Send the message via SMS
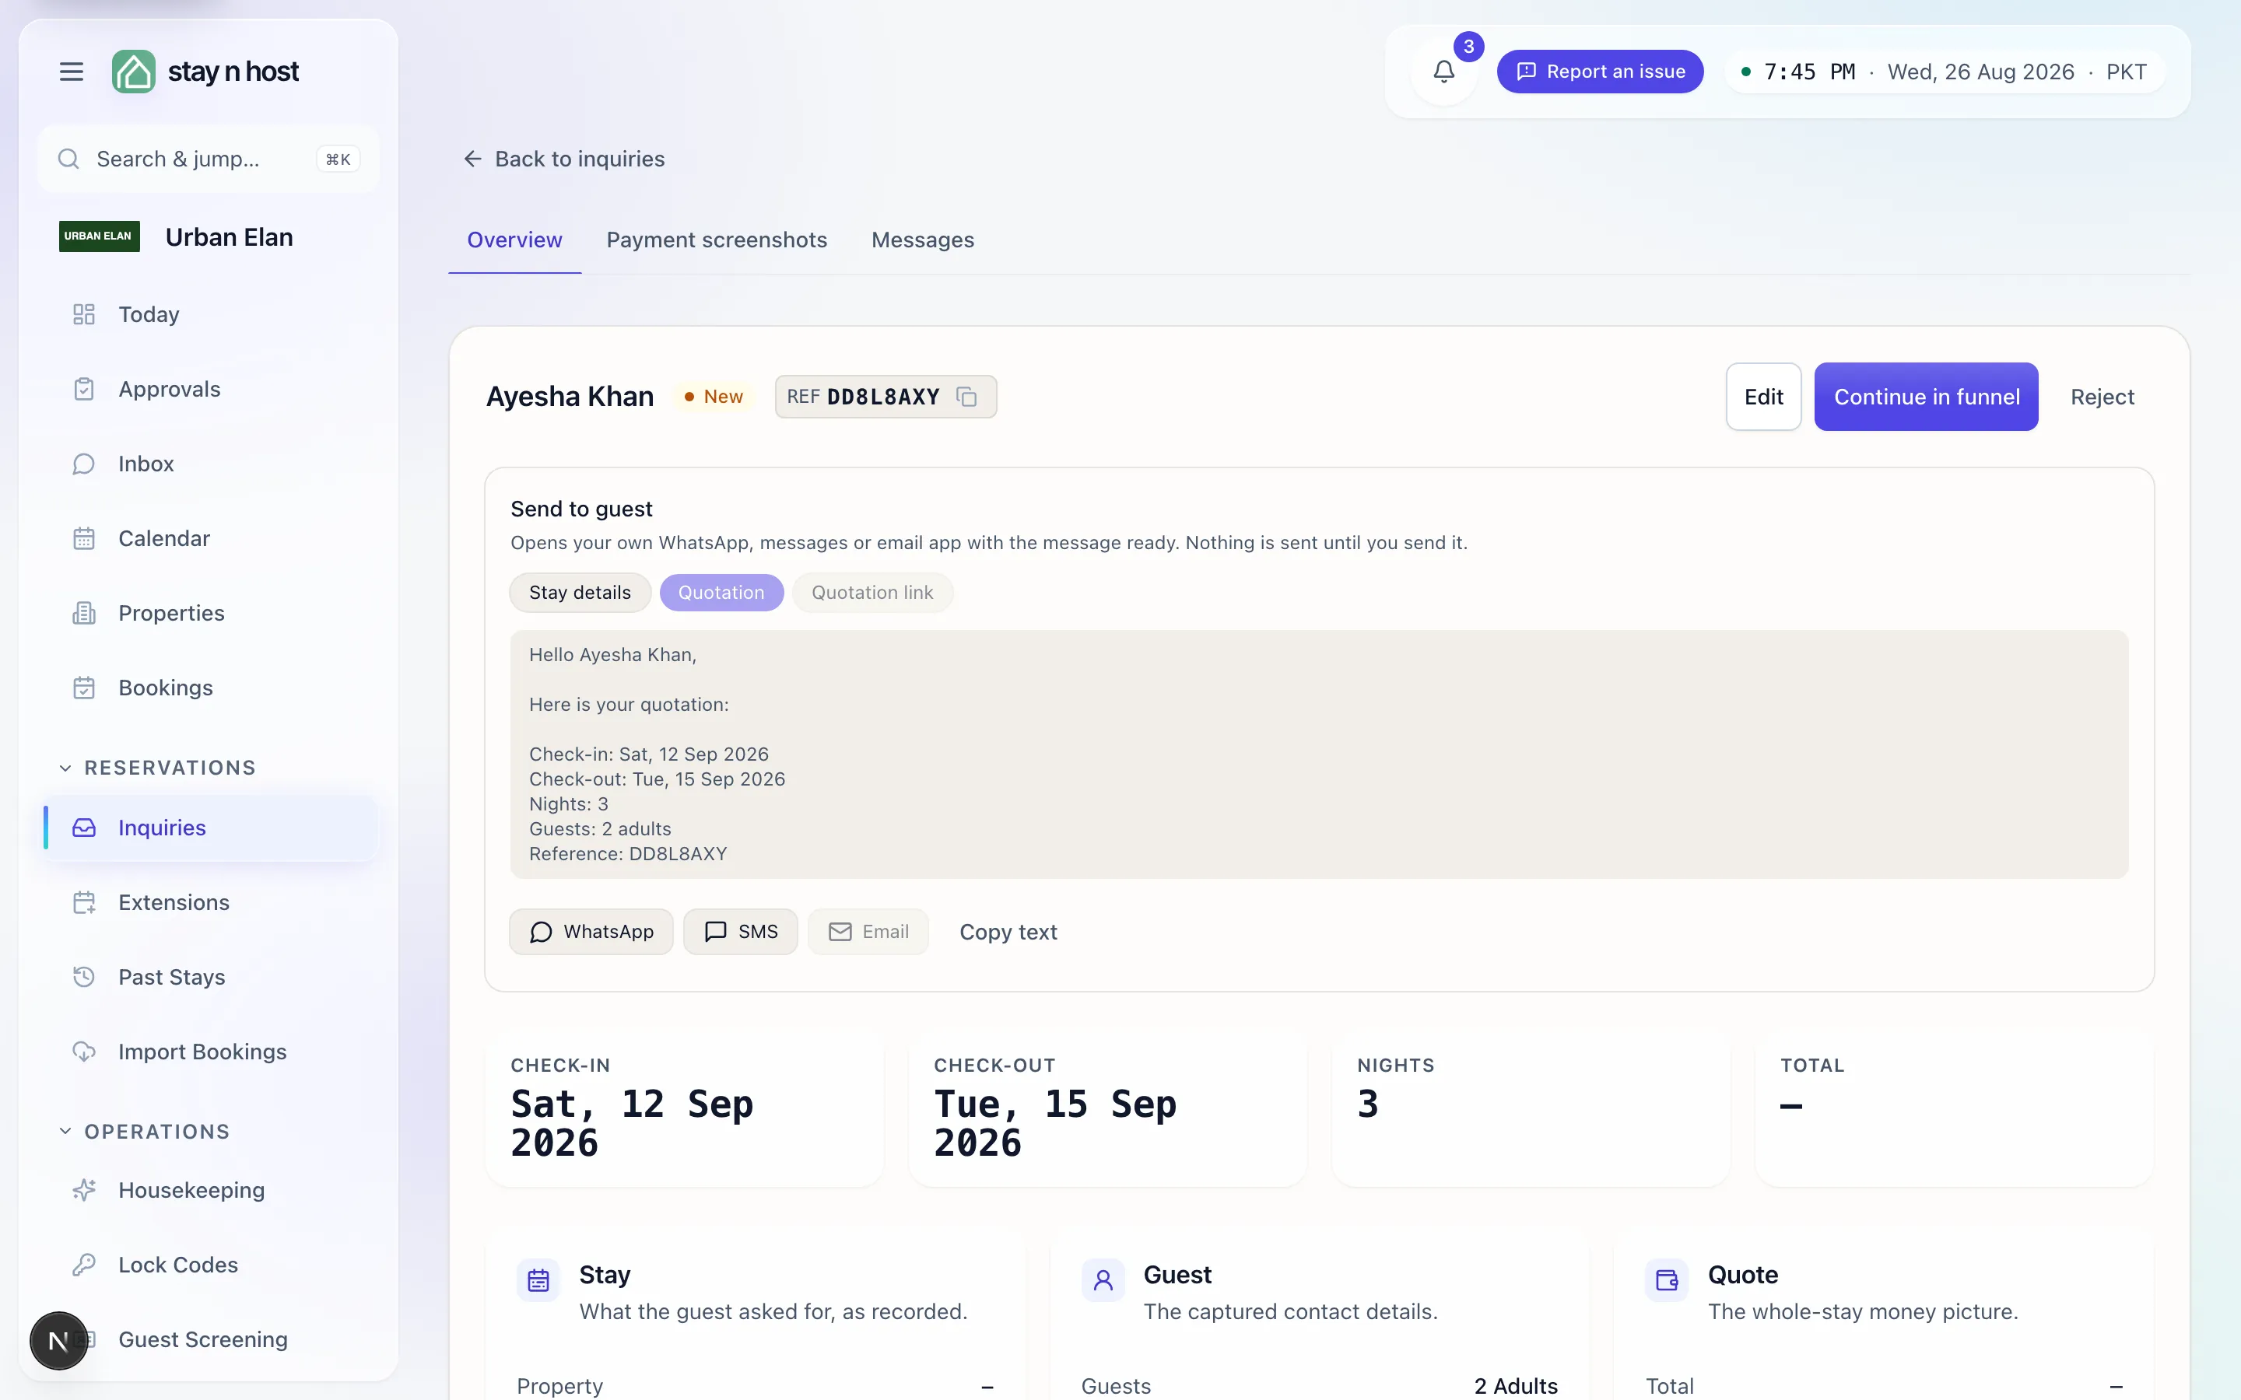Screen dimensions: 2241x1400 point(740,932)
